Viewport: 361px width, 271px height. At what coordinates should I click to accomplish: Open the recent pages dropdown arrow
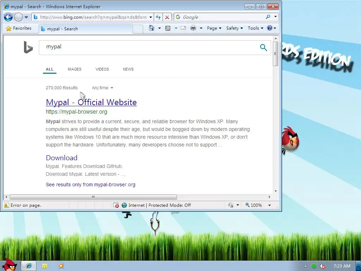click(x=26, y=17)
